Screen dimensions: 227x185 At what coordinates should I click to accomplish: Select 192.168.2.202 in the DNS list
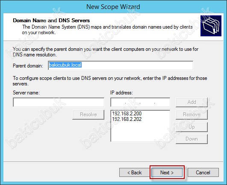pyautogui.click(x=127, y=119)
